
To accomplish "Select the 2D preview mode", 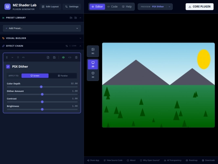I will tap(93, 64).
